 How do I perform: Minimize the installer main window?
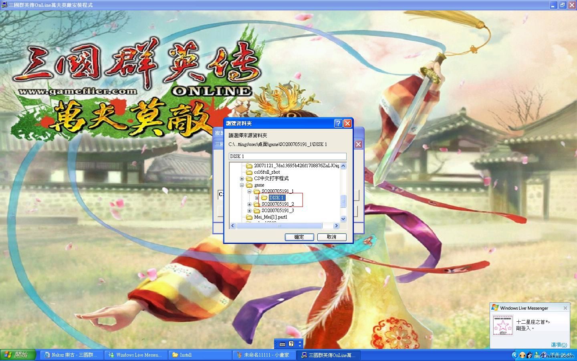pos(553,5)
